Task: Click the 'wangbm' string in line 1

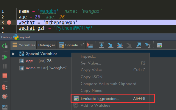Action: 48,11
